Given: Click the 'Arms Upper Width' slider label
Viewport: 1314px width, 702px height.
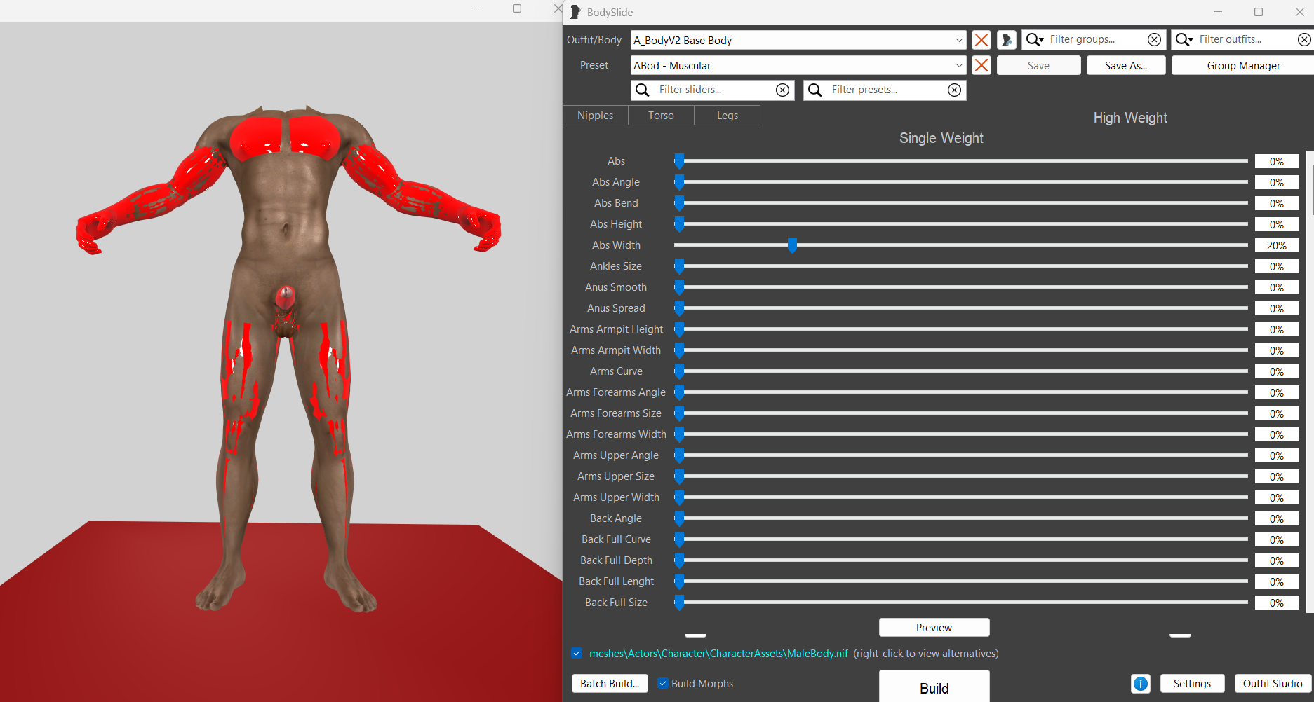Looking at the screenshot, I should [x=616, y=497].
